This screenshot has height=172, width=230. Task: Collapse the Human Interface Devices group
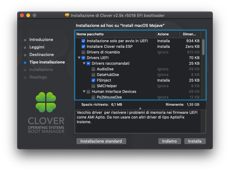[84, 92]
